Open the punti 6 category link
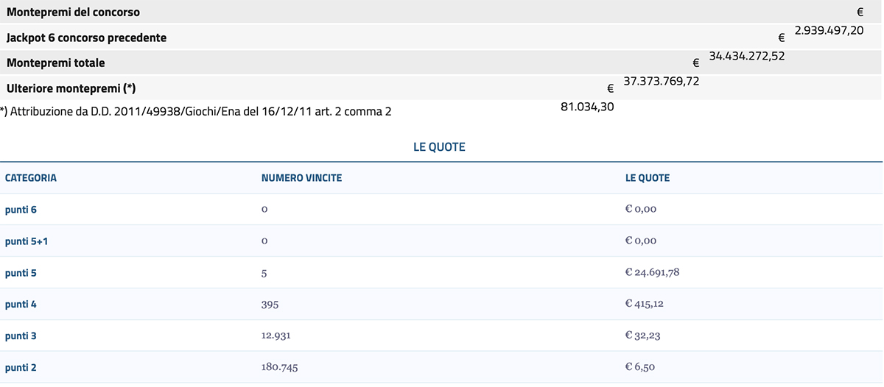This screenshot has height=387, width=884. [x=21, y=210]
